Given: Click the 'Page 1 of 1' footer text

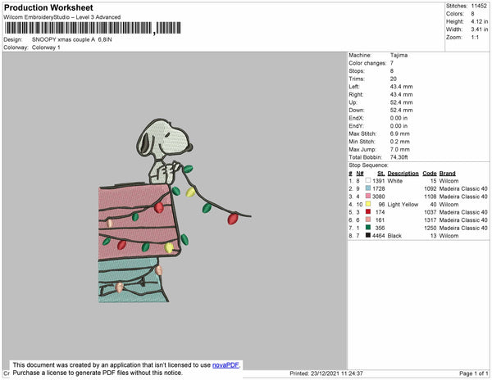Looking at the screenshot, I should (473, 373).
